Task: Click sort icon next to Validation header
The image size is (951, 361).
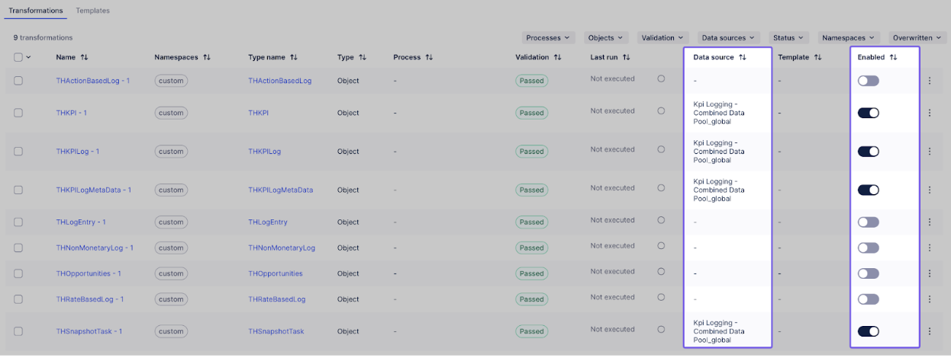Action: point(557,57)
